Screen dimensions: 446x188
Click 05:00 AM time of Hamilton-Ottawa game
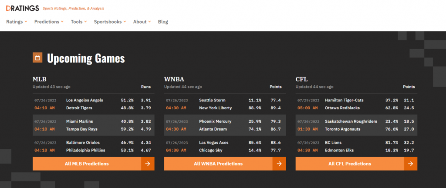click(x=307, y=108)
